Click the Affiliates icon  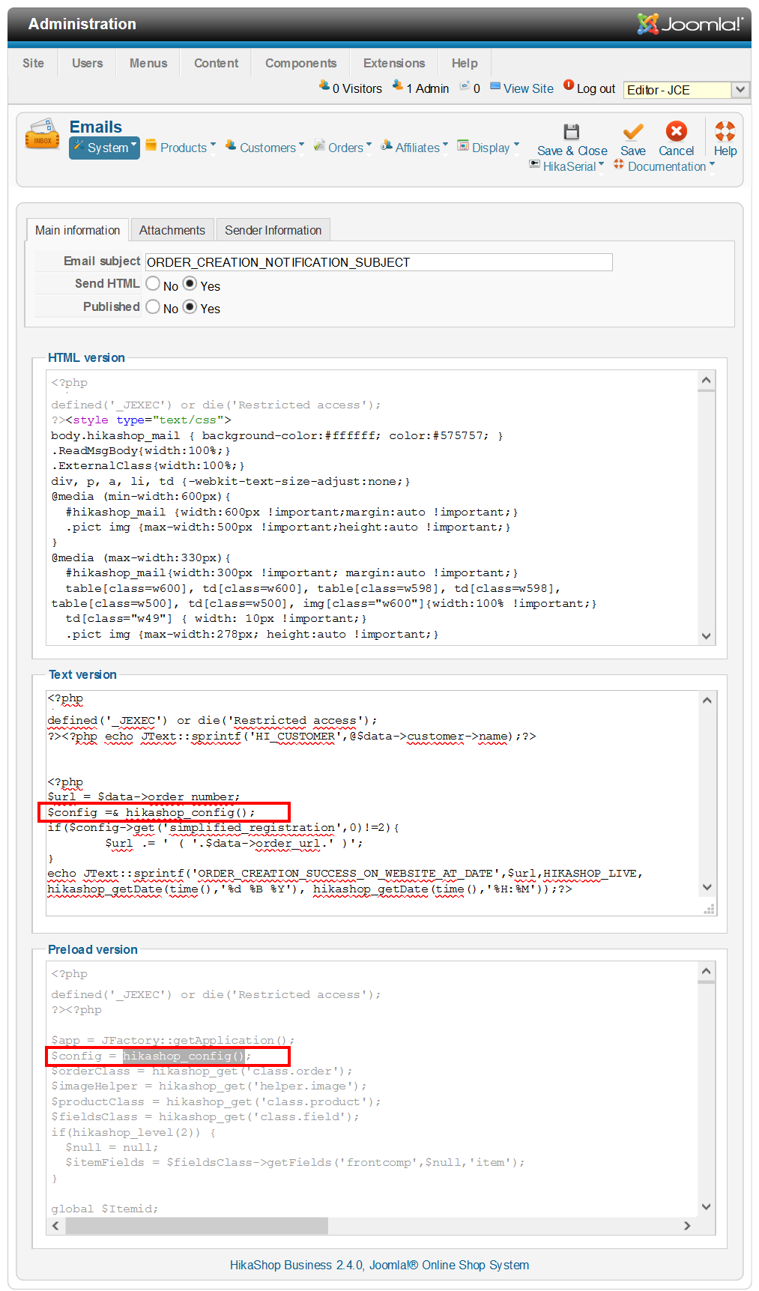point(387,145)
